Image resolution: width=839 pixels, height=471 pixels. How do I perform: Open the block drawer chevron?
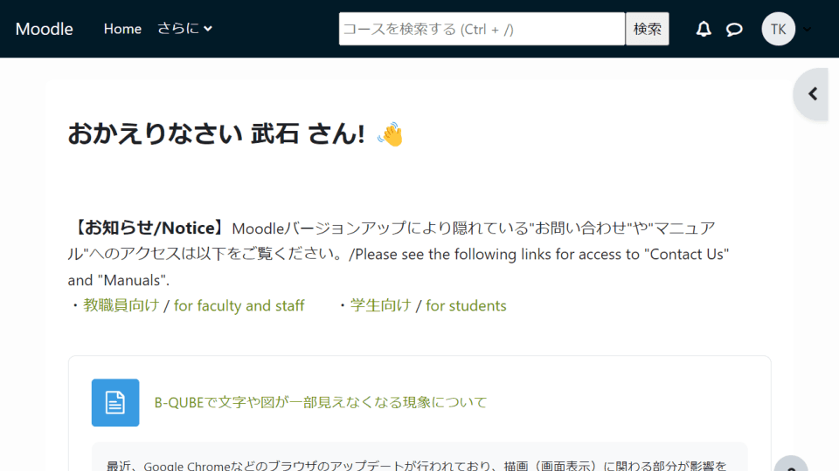tap(812, 94)
